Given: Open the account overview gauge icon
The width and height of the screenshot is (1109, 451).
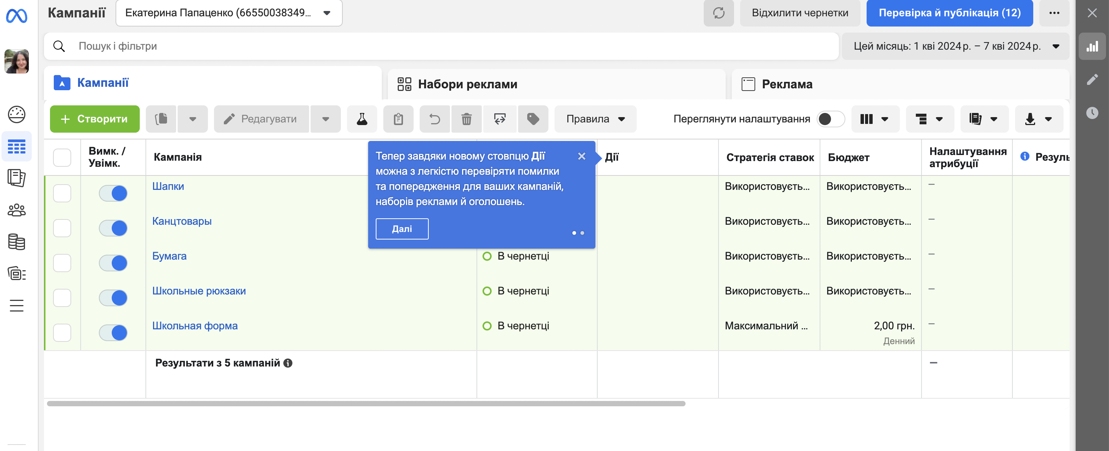Looking at the screenshot, I should [x=17, y=114].
